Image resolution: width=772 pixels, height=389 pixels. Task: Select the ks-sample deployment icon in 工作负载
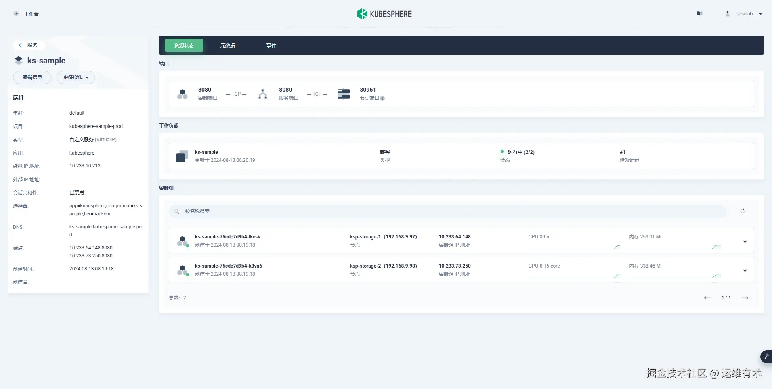pos(181,156)
